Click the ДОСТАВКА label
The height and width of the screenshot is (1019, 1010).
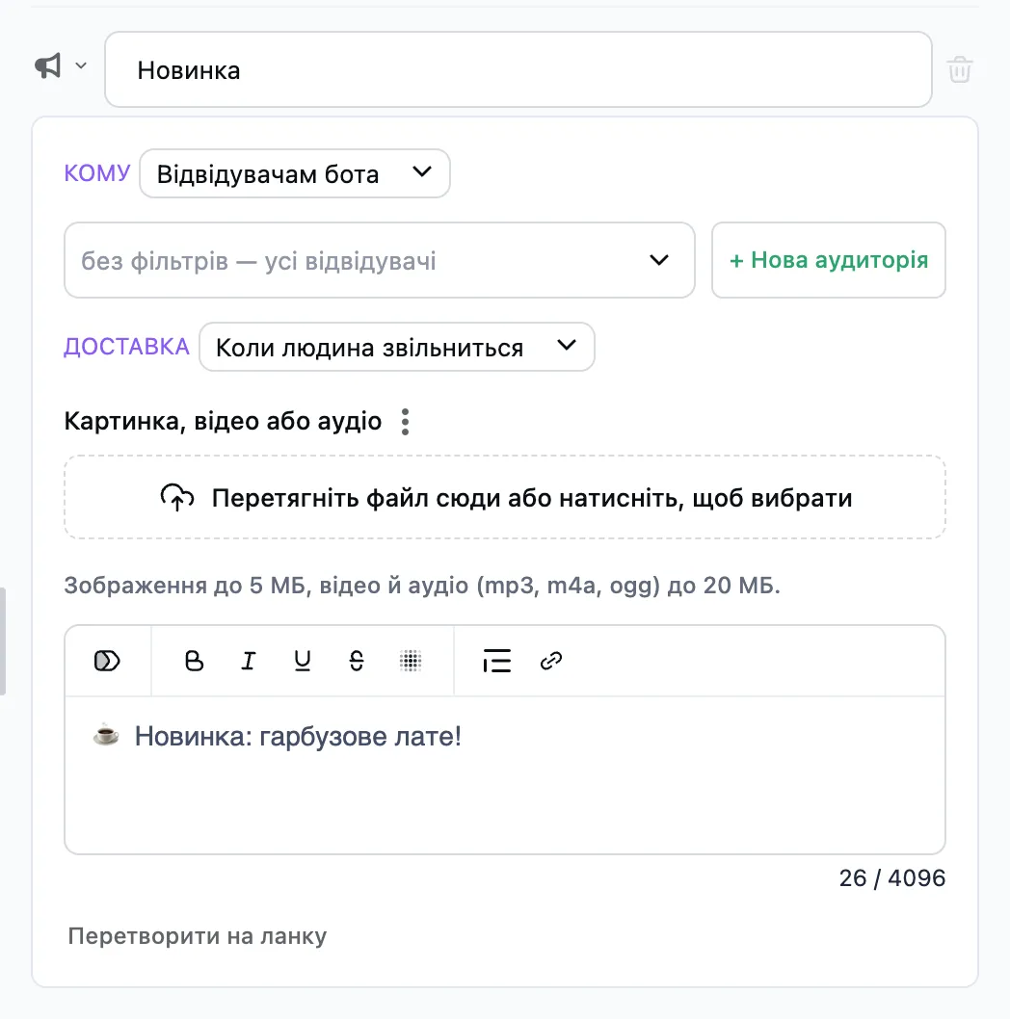127,347
